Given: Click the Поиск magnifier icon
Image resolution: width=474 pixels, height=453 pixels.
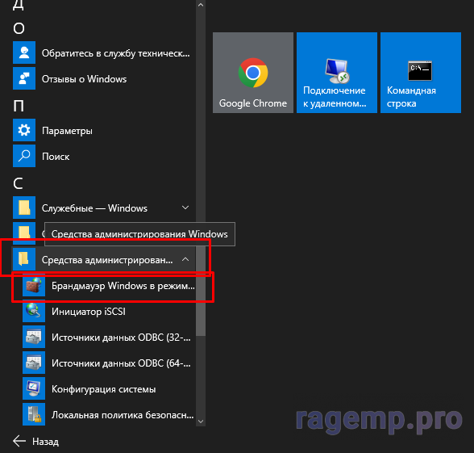Looking at the screenshot, I should coord(24,156).
